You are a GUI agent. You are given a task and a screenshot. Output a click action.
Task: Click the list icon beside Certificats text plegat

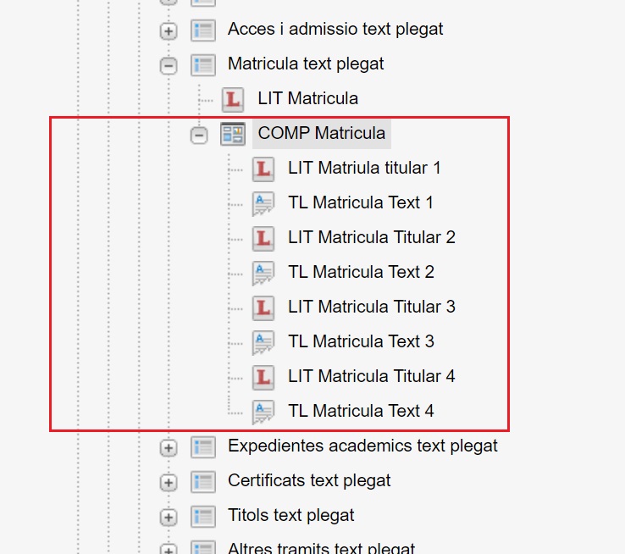pos(203,482)
